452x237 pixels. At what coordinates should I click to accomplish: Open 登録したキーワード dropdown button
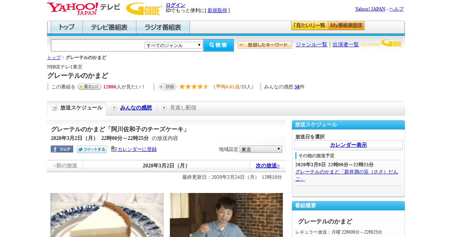(x=264, y=45)
